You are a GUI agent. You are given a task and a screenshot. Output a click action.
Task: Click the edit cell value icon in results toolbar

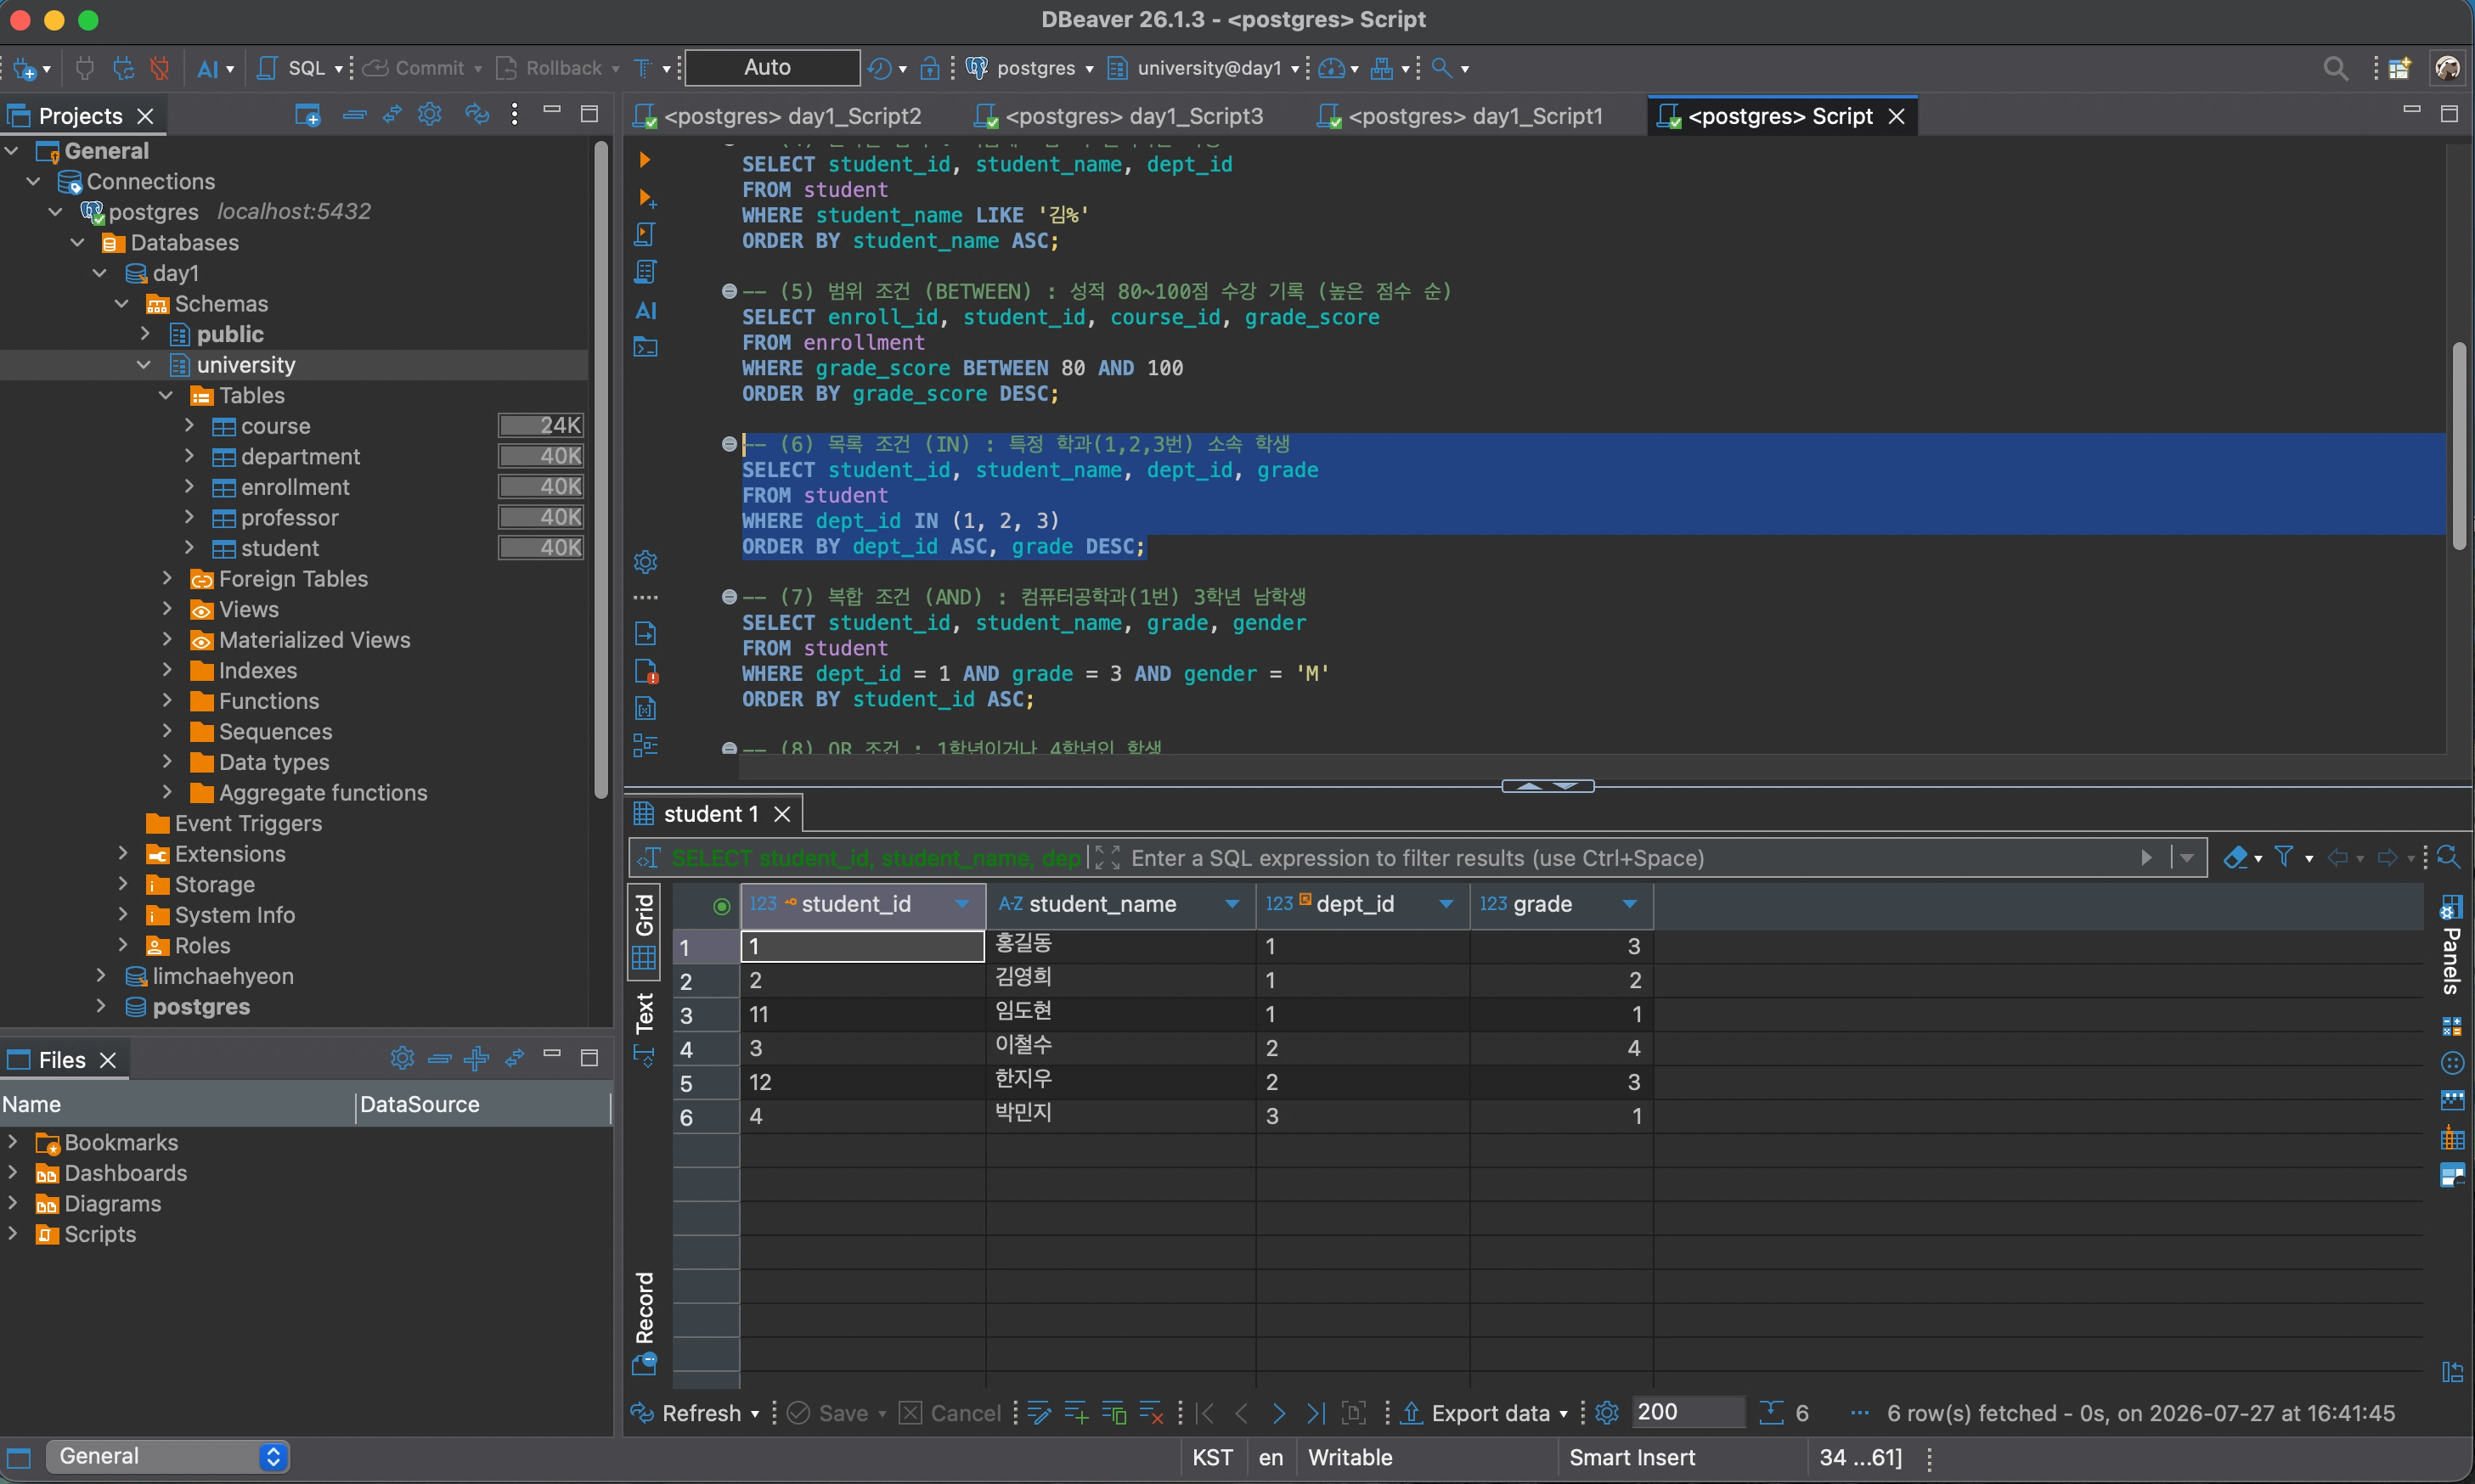coord(1039,1413)
